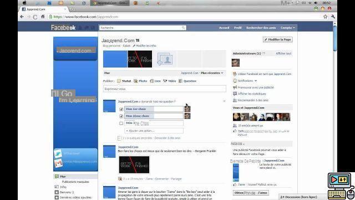Go to the browser home icon
Screen dimensions: 355x200
[x=43, y=17]
